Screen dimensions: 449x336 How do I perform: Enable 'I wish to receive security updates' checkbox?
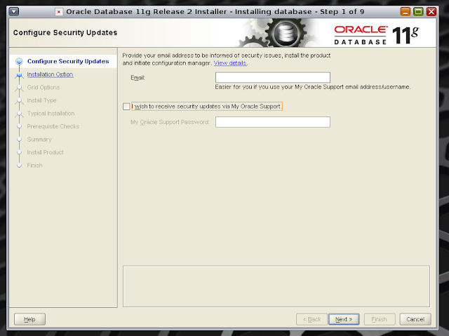[126, 107]
